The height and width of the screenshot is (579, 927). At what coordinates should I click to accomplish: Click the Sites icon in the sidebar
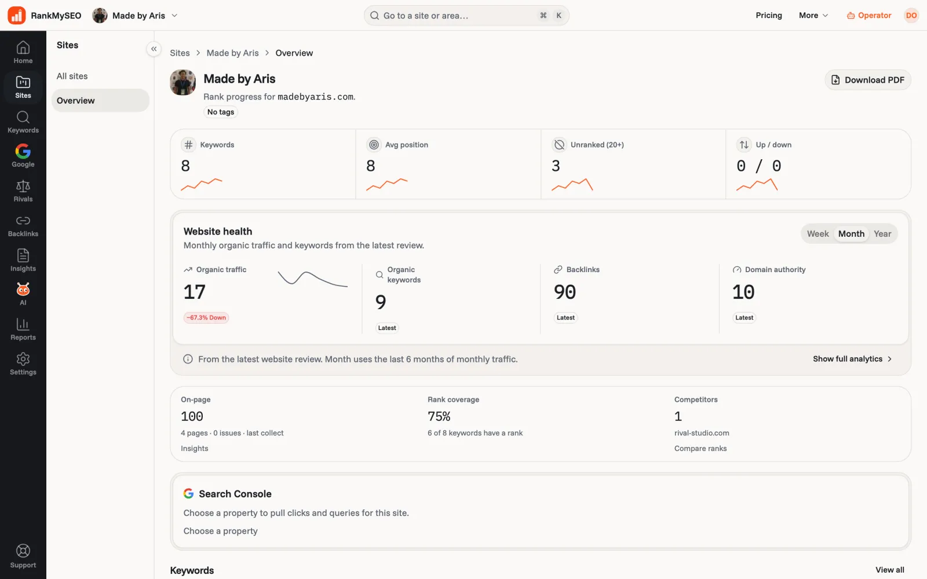click(x=23, y=87)
